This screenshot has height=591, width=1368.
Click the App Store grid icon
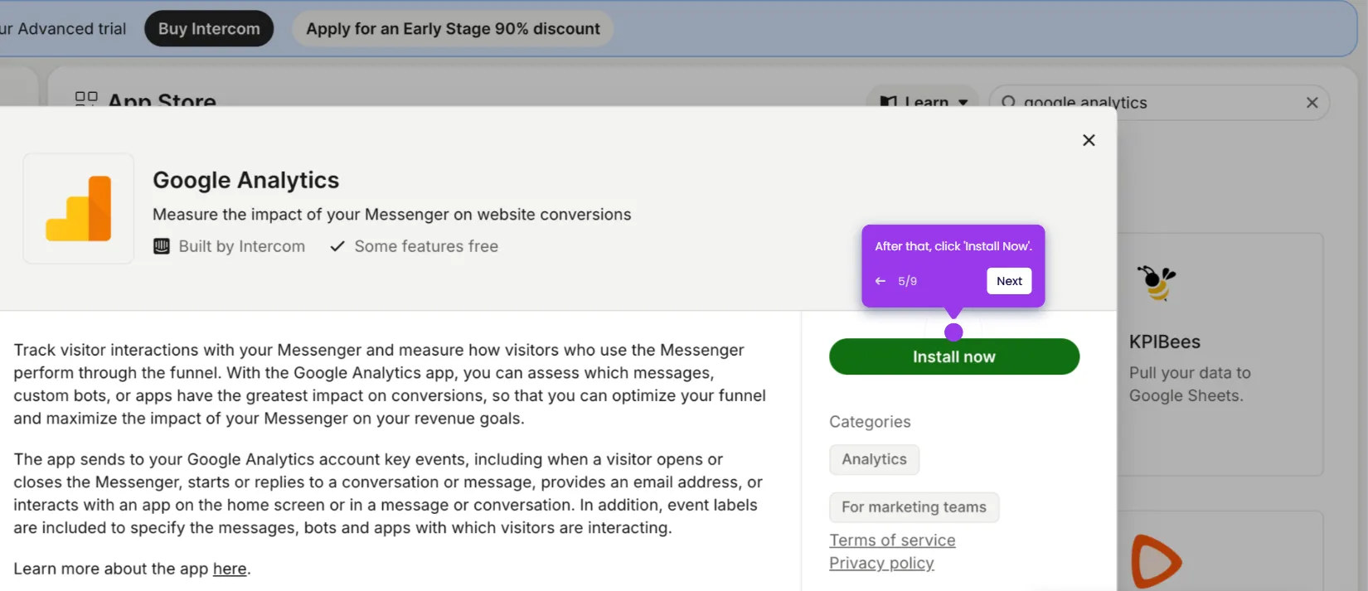[86, 99]
